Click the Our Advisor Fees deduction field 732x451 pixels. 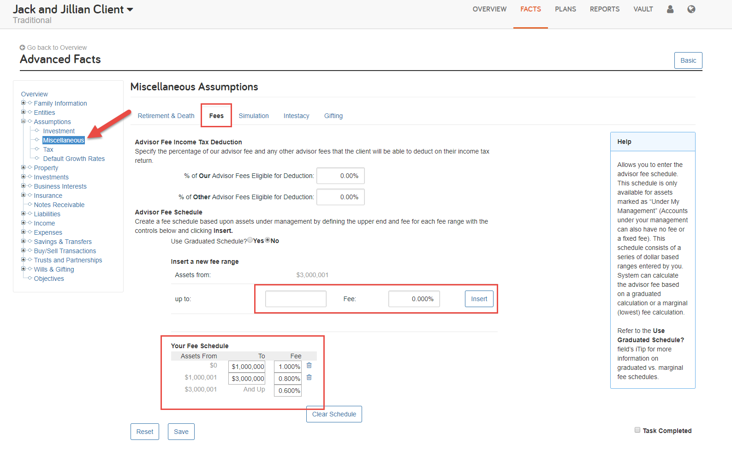pyautogui.click(x=340, y=176)
